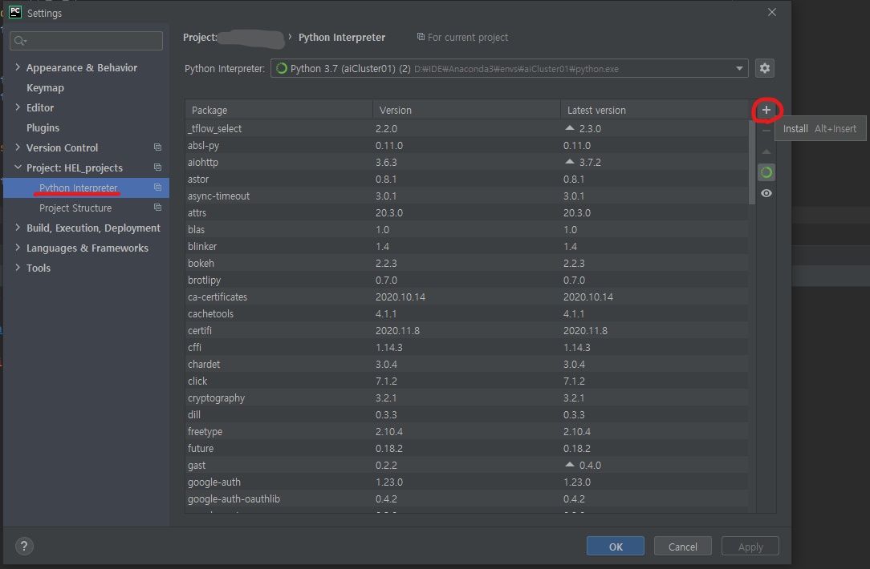Close the Settings dialog
This screenshot has height=569, width=870.
772,12
